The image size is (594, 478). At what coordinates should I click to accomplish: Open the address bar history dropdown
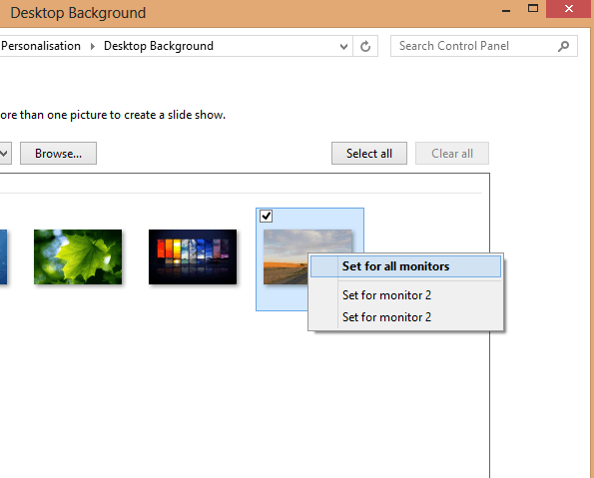click(x=343, y=47)
